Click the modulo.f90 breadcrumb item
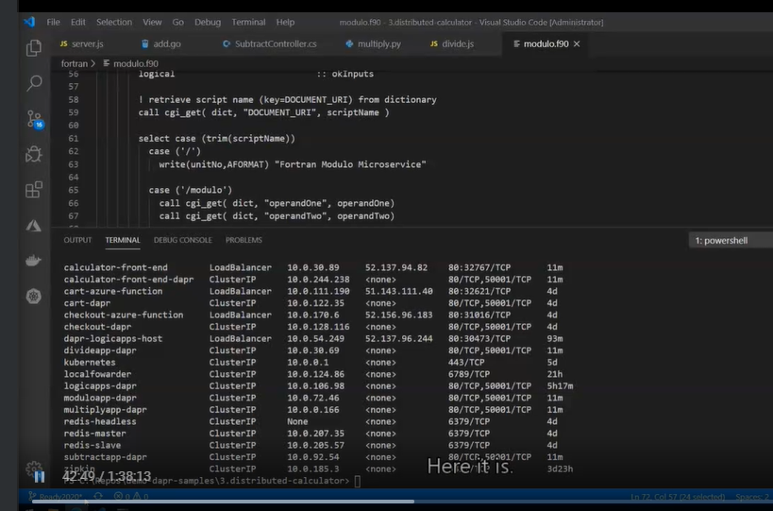Image resolution: width=773 pixels, height=511 pixels. [x=131, y=63]
